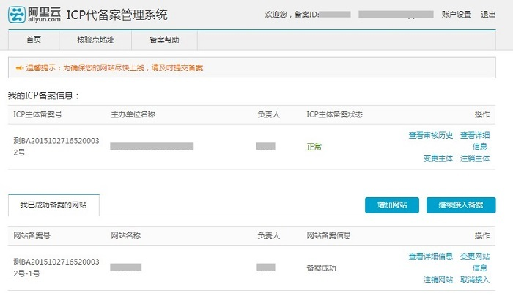Click the 注销主体 link
This screenshot has height=305, width=513.
(474, 158)
